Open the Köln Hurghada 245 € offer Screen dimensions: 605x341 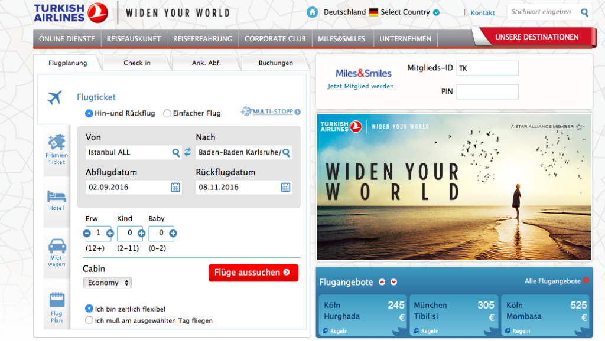[363, 315]
